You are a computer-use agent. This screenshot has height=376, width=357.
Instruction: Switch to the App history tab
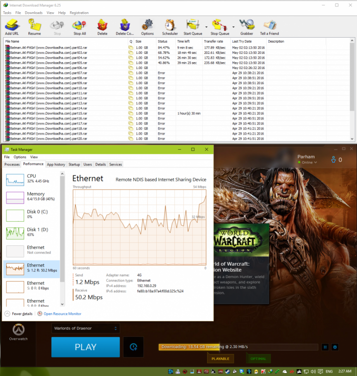pyautogui.click(x=56, y=164)
